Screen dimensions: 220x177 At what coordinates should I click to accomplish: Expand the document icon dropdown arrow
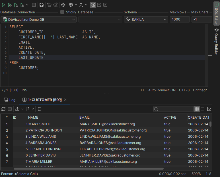[x=33, y=109]
